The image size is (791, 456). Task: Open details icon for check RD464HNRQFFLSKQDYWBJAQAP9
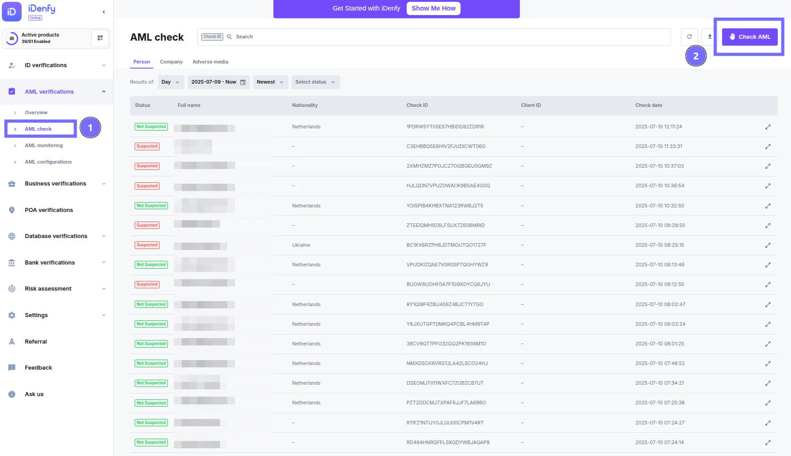point(768,443)
